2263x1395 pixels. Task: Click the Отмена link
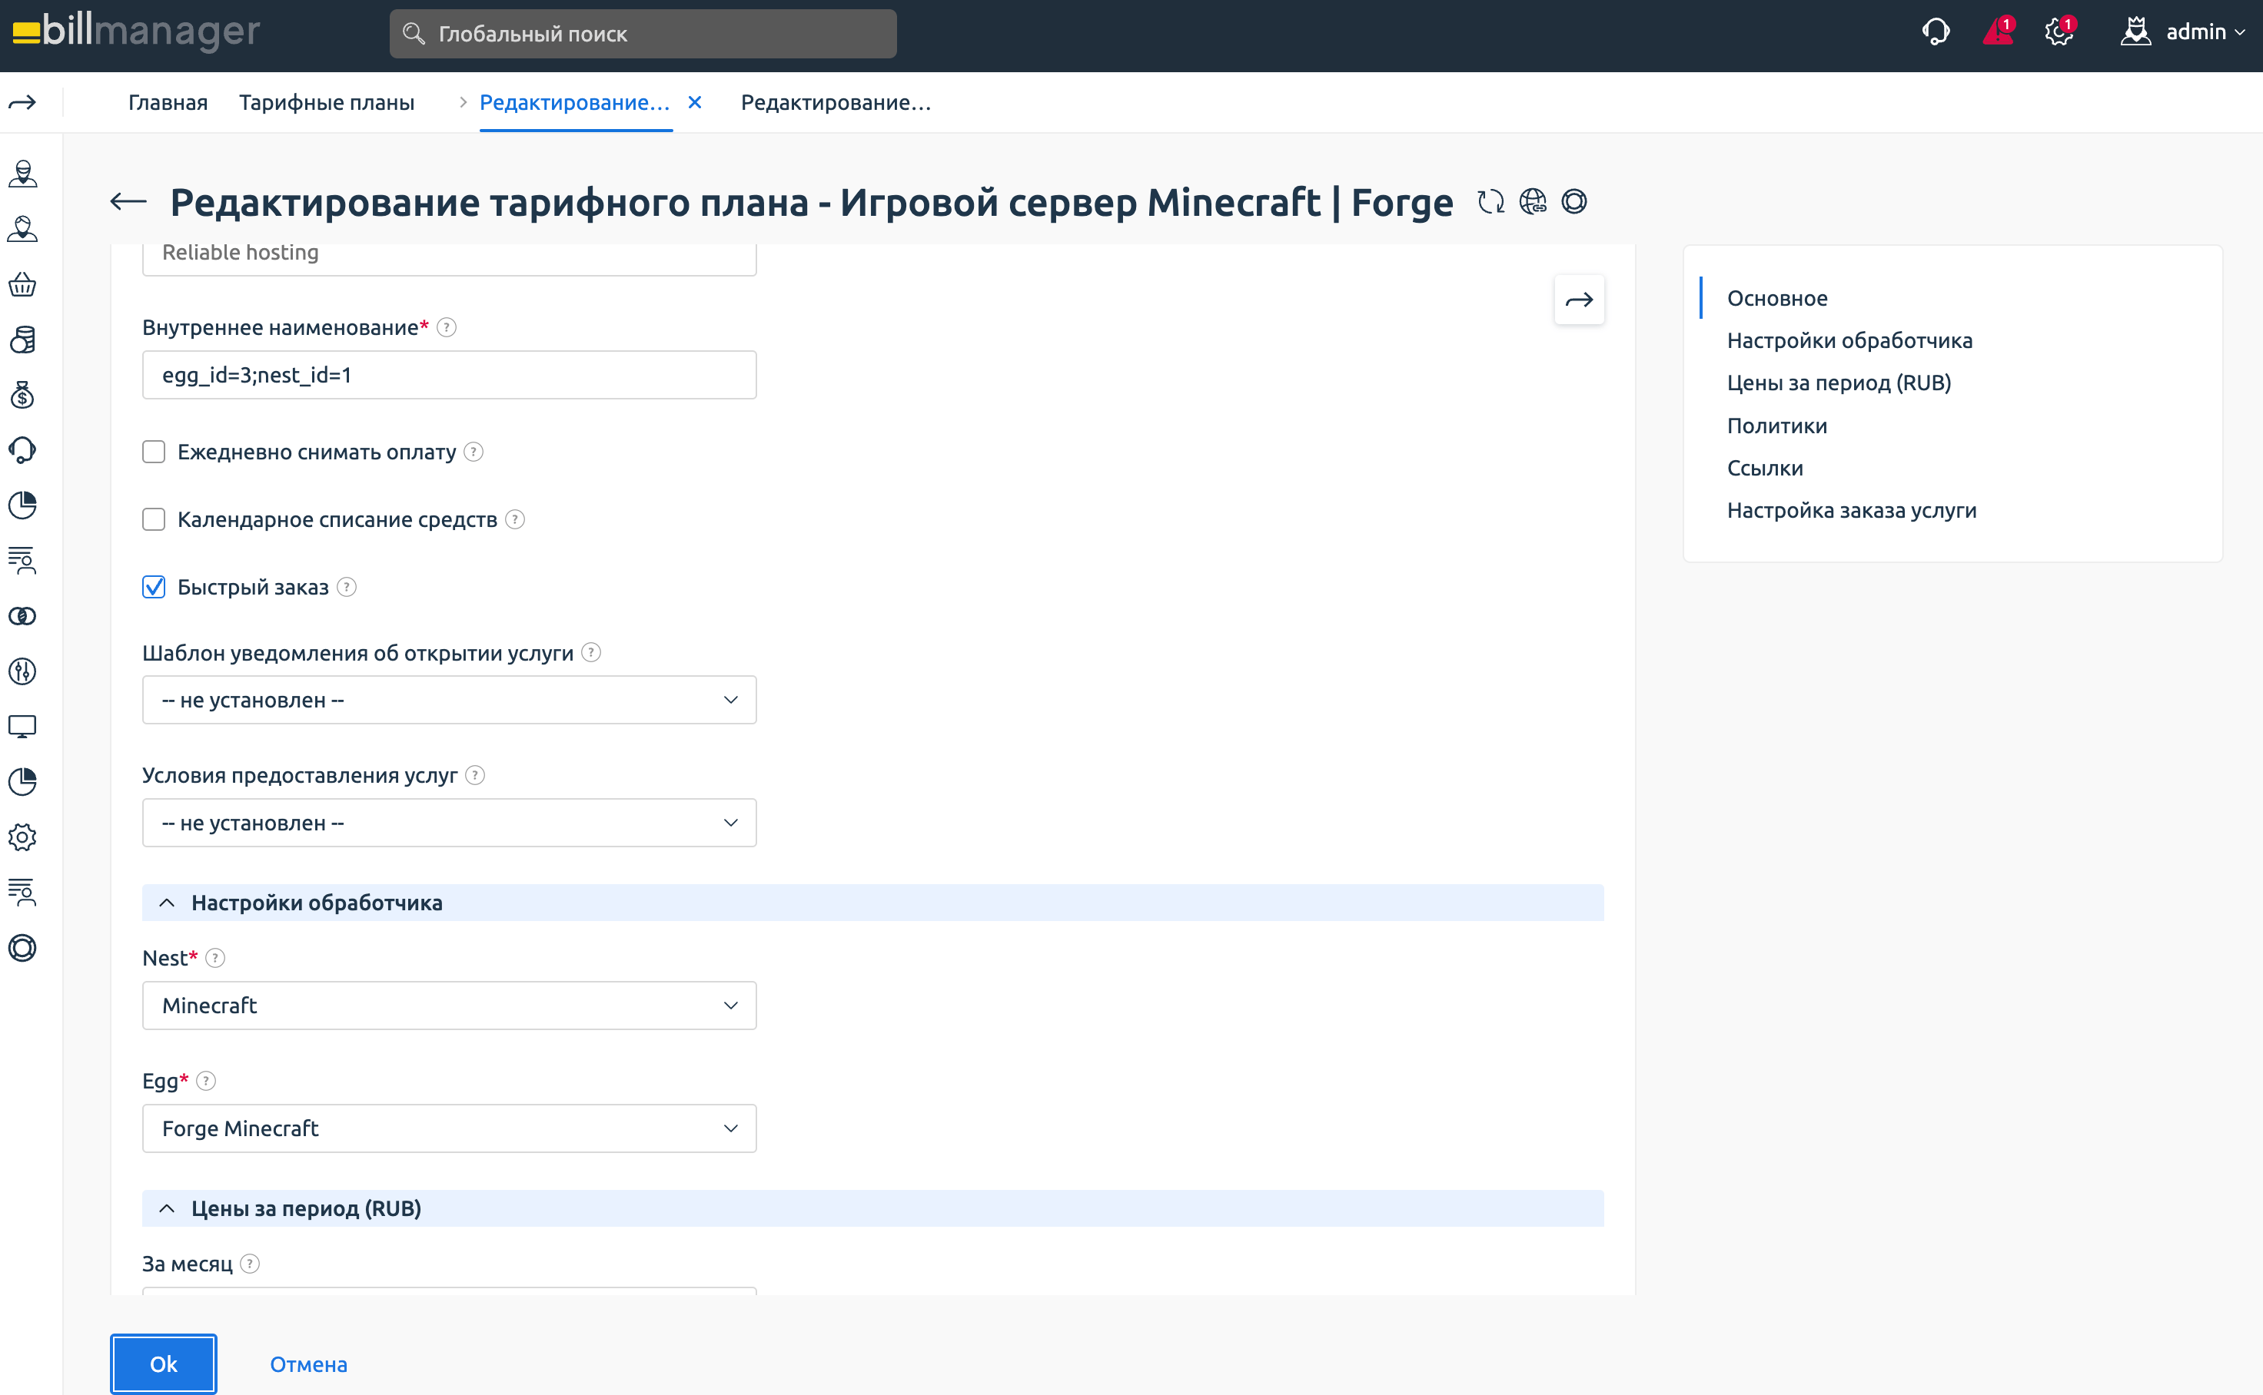[x=308, y=1364]
